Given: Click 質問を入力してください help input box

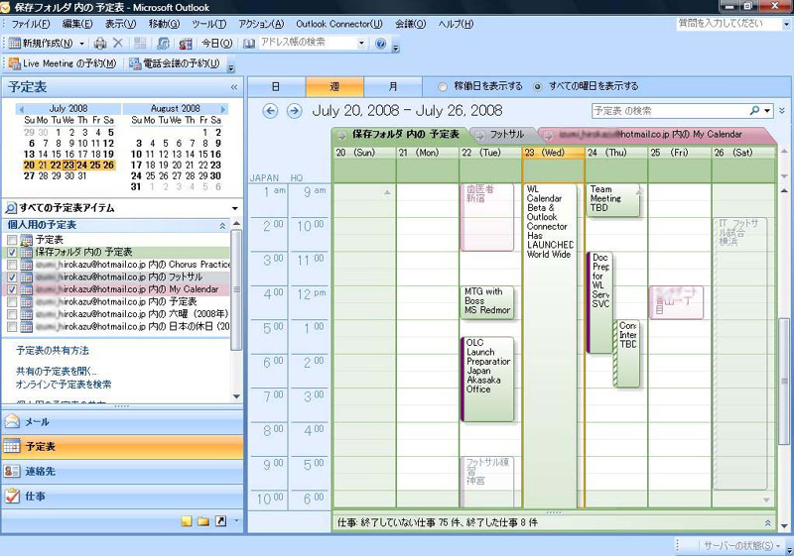Looking at the screenshot, I should point(728,23).
